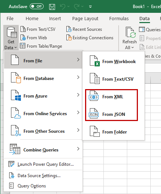This screenshot has width=161, height=194.
Task: Go to the Formulas tab
Action: [x=119, y=19]
